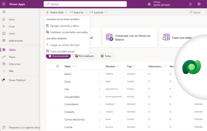
Task: Open the Administra... column dropdown
Action: pos(165,66)
